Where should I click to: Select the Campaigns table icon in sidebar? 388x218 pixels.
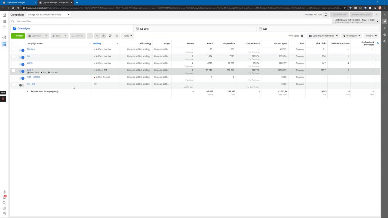[x=4, y=44]
